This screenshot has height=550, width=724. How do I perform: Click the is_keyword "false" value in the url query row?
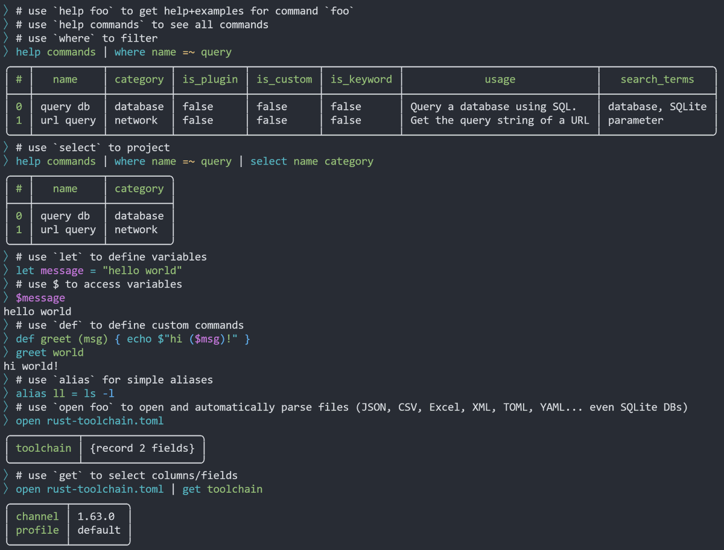(346, 120)
